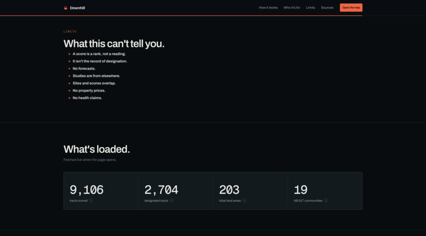
Task: Show info icon for AB 617 communities
Action: [326, 201]
